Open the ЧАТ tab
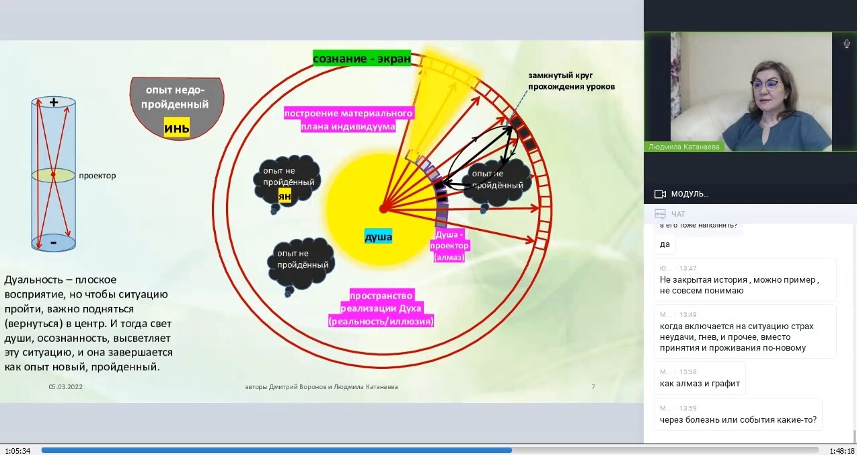Image resolution: width=857 pixels, height=455 pixels. pyautogui.click(x=678, y=214)
